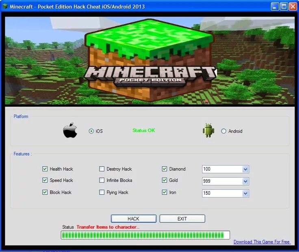Click the red Transfer Items to character status

tap(108, 227)
